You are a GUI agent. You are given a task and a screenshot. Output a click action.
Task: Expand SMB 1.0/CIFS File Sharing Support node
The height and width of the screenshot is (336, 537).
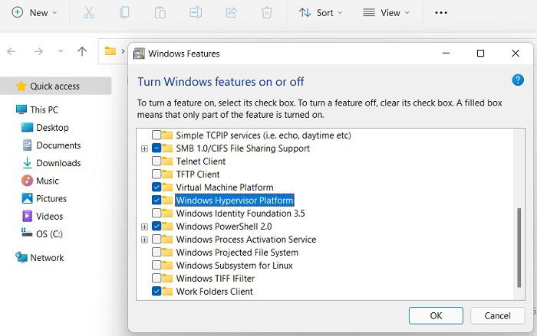pyautogui.click(x=144, y=148)
